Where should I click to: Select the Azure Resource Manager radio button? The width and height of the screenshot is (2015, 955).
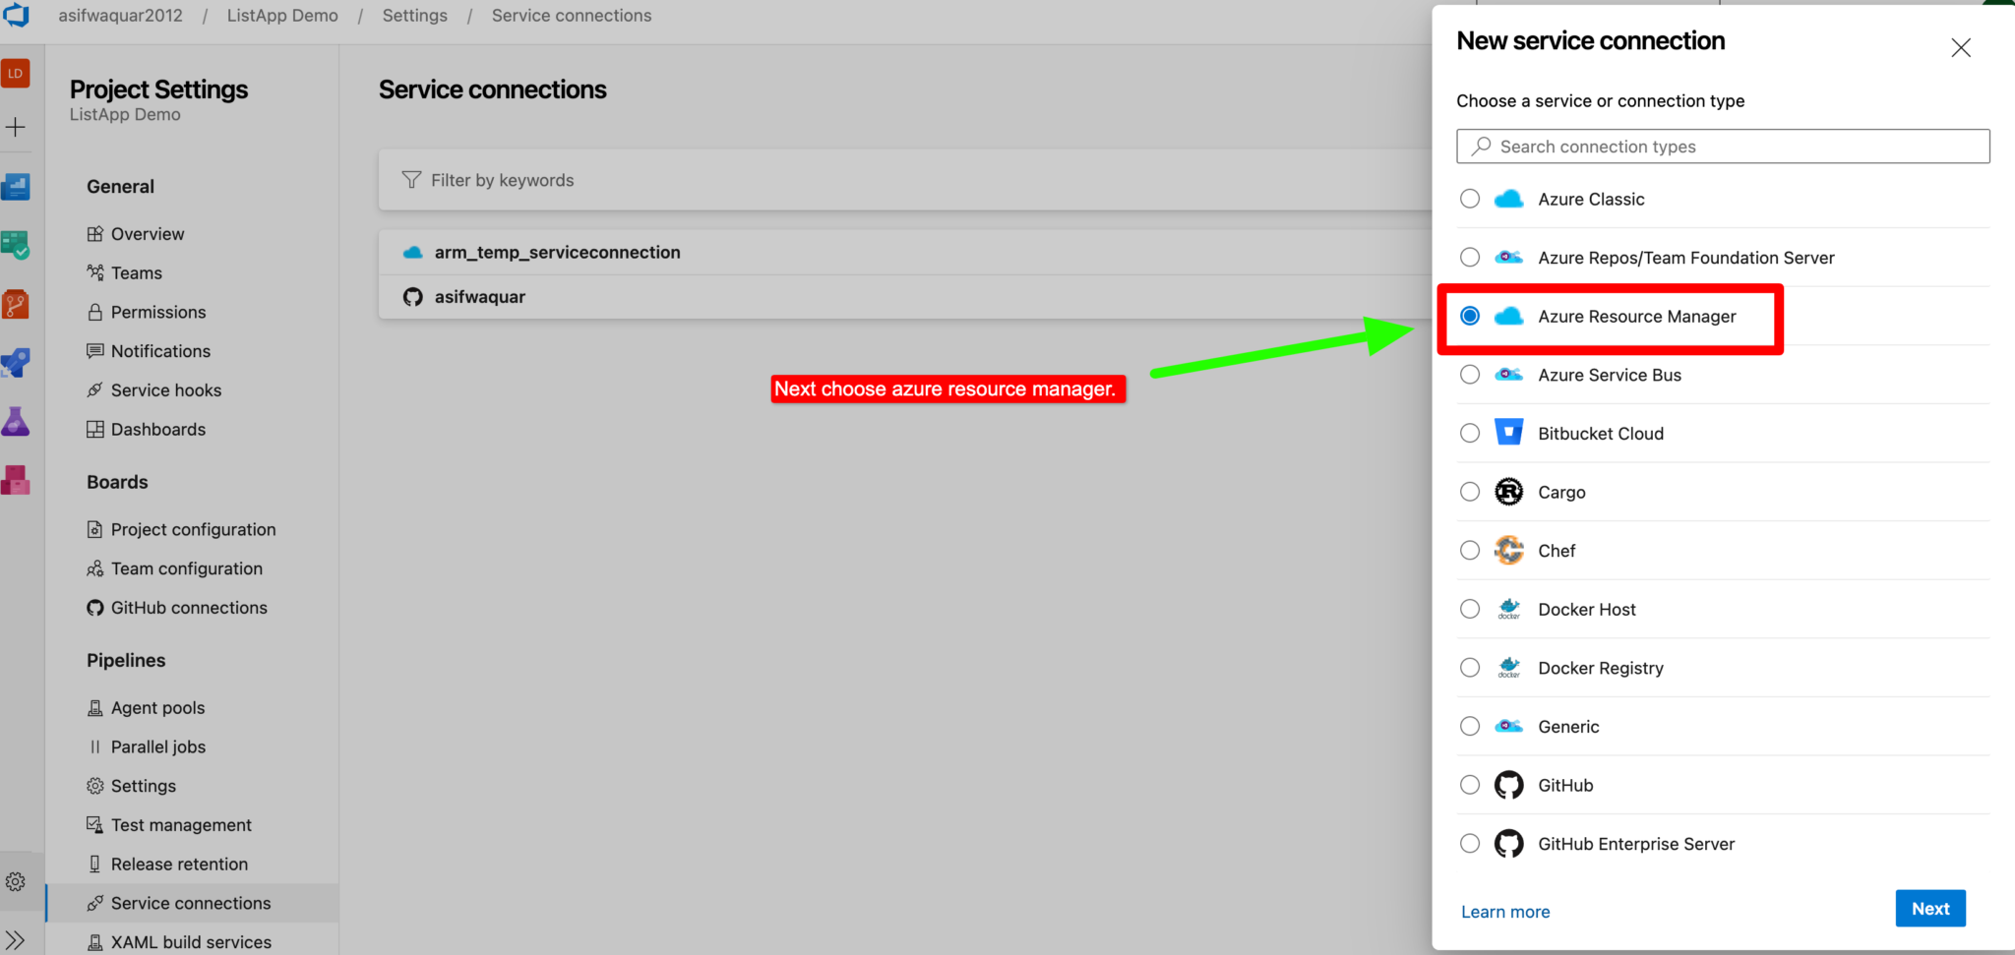tap(1470, 316)
